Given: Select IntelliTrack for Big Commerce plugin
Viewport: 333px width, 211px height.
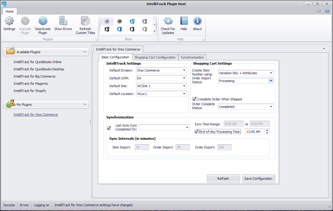Looking at the screenshot, I should click(35, 76).
